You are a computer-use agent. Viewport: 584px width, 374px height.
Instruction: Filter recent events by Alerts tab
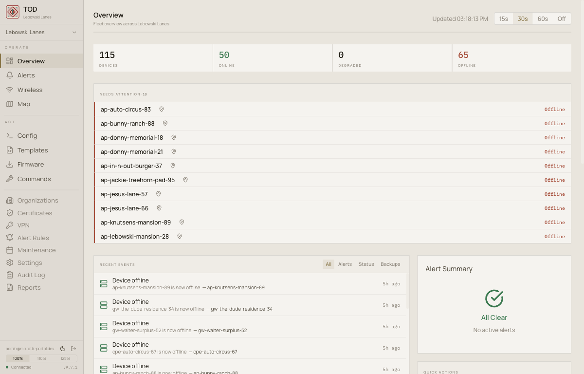click(x=345, y=264)
